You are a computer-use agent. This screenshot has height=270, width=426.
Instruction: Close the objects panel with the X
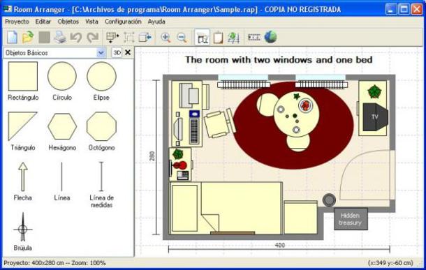pos(128,52)
